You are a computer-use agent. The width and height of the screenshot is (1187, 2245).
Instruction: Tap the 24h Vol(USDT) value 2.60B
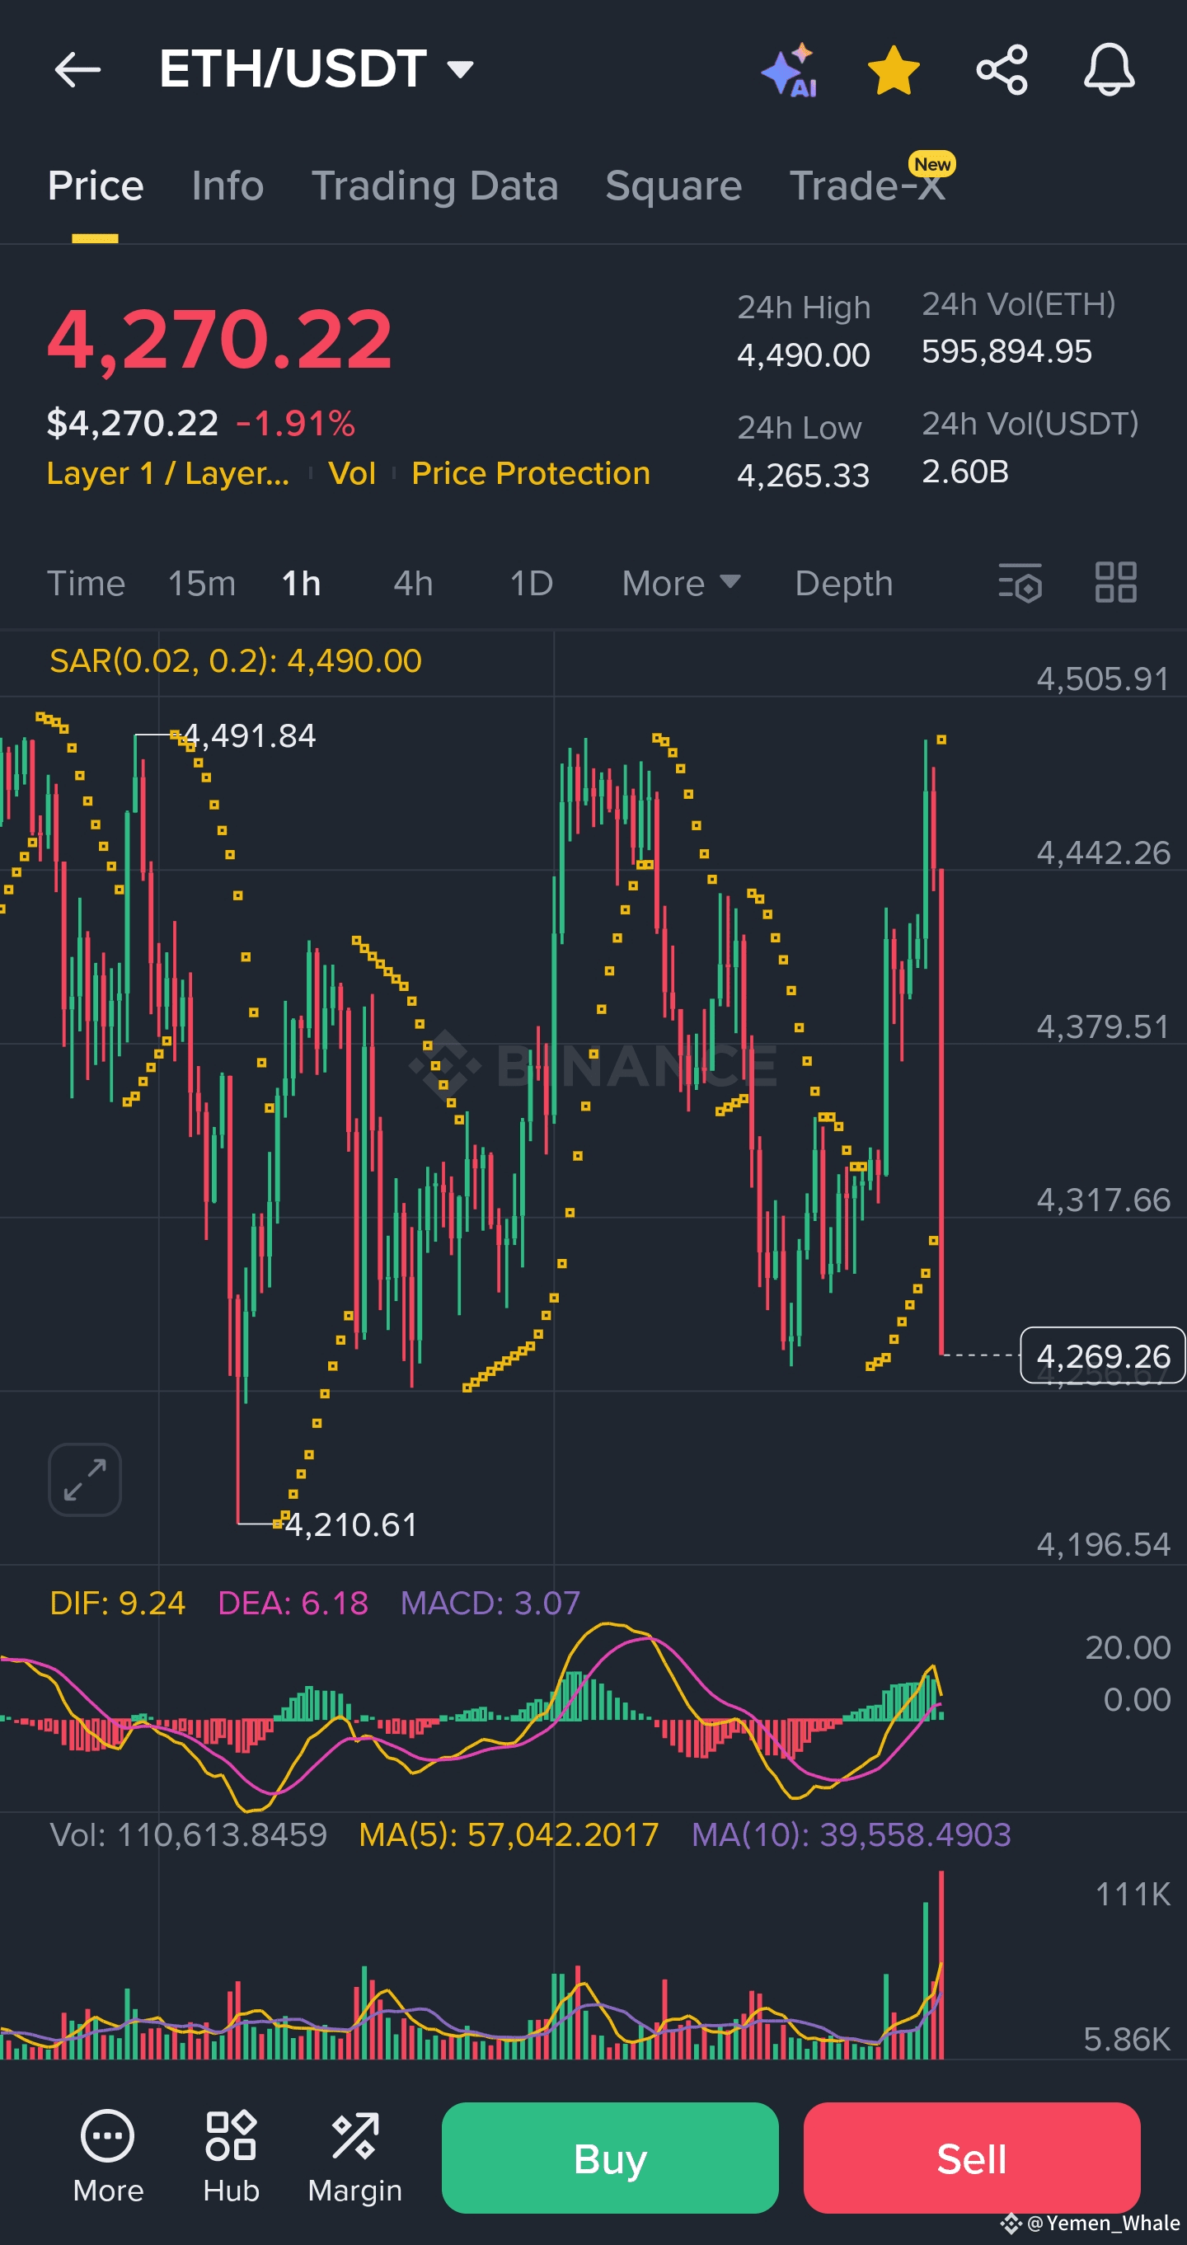[x=965, y=472]
